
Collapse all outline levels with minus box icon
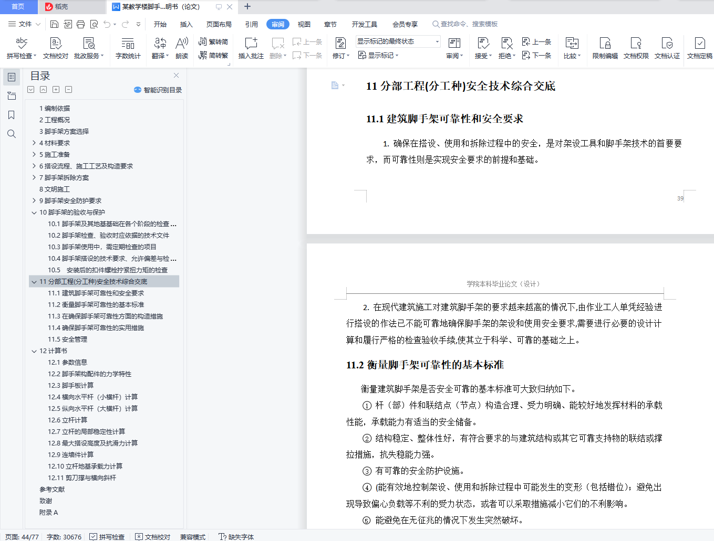click(x=69, y=90)
